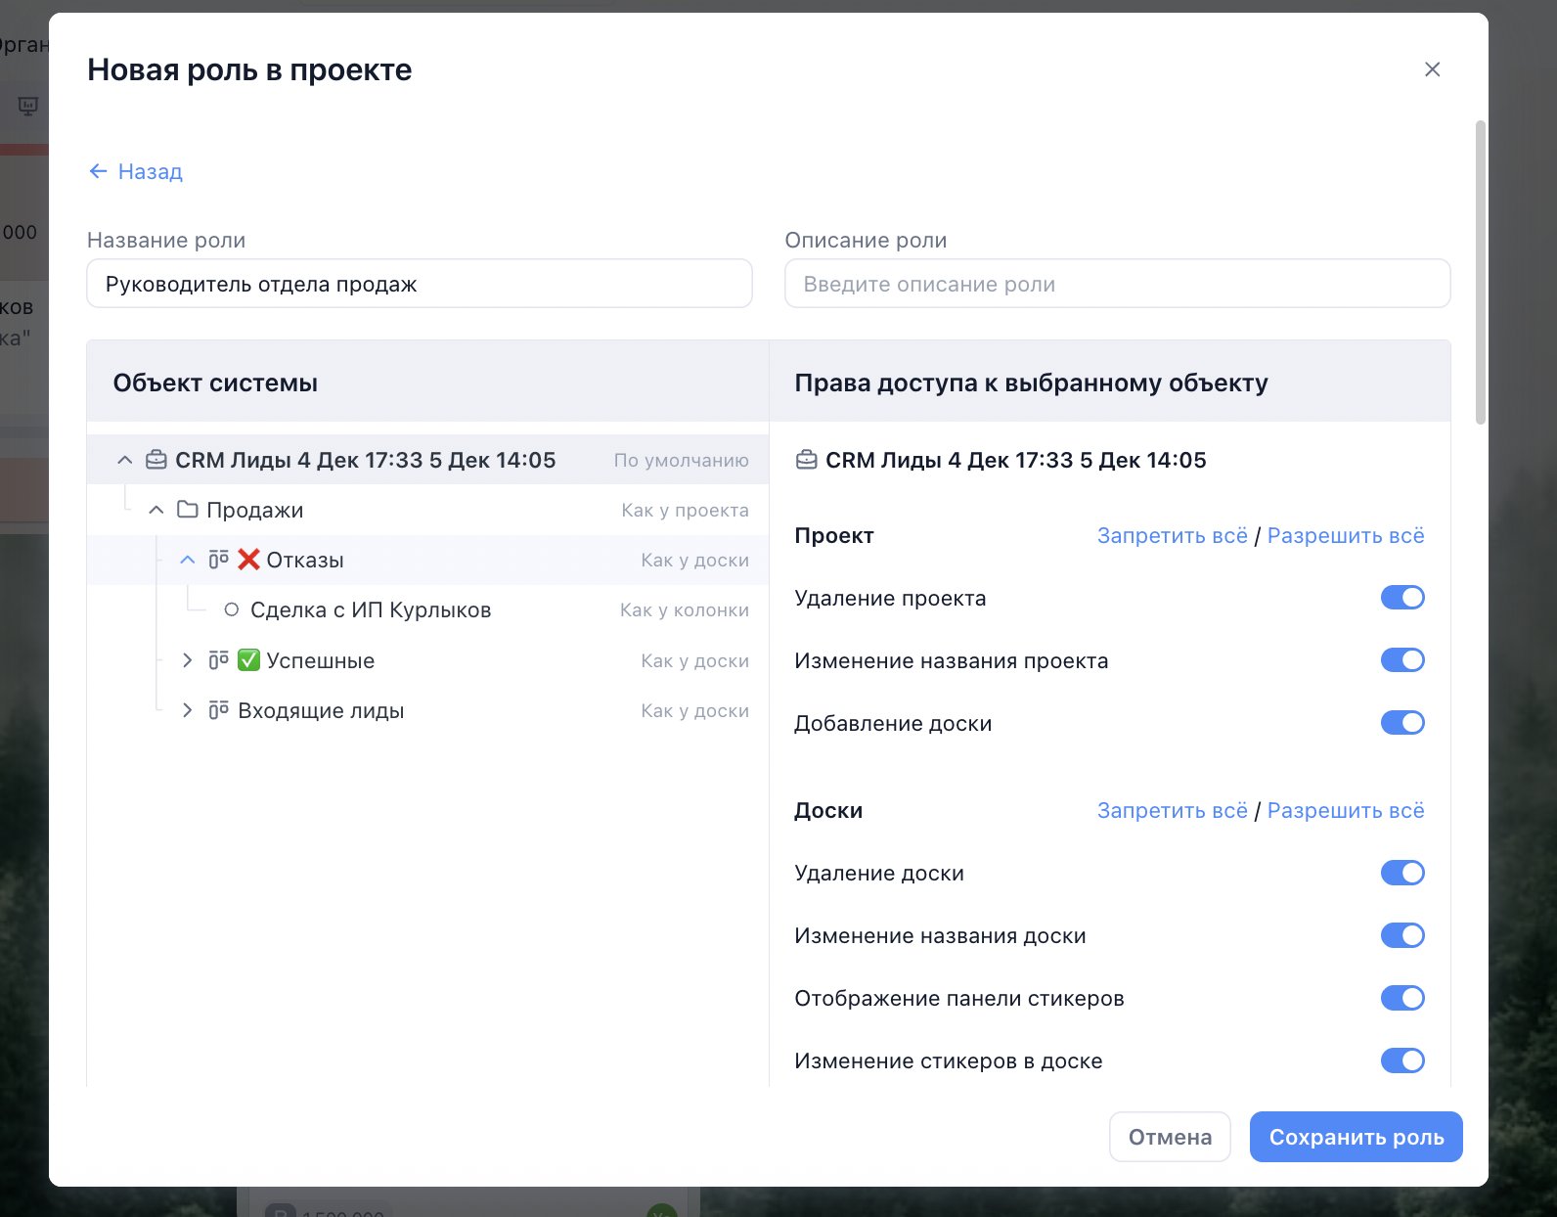Click the Описание роли input field
The height and width of the screenshot is (1217, 1557).
click(1117, 284)
